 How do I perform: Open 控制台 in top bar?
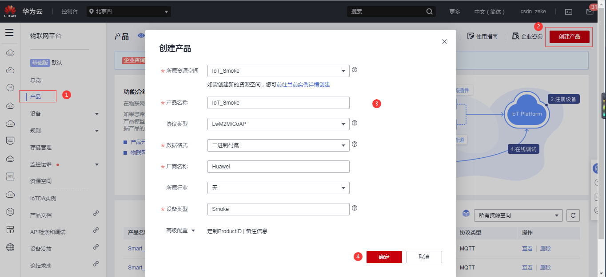tap(70, 12)
